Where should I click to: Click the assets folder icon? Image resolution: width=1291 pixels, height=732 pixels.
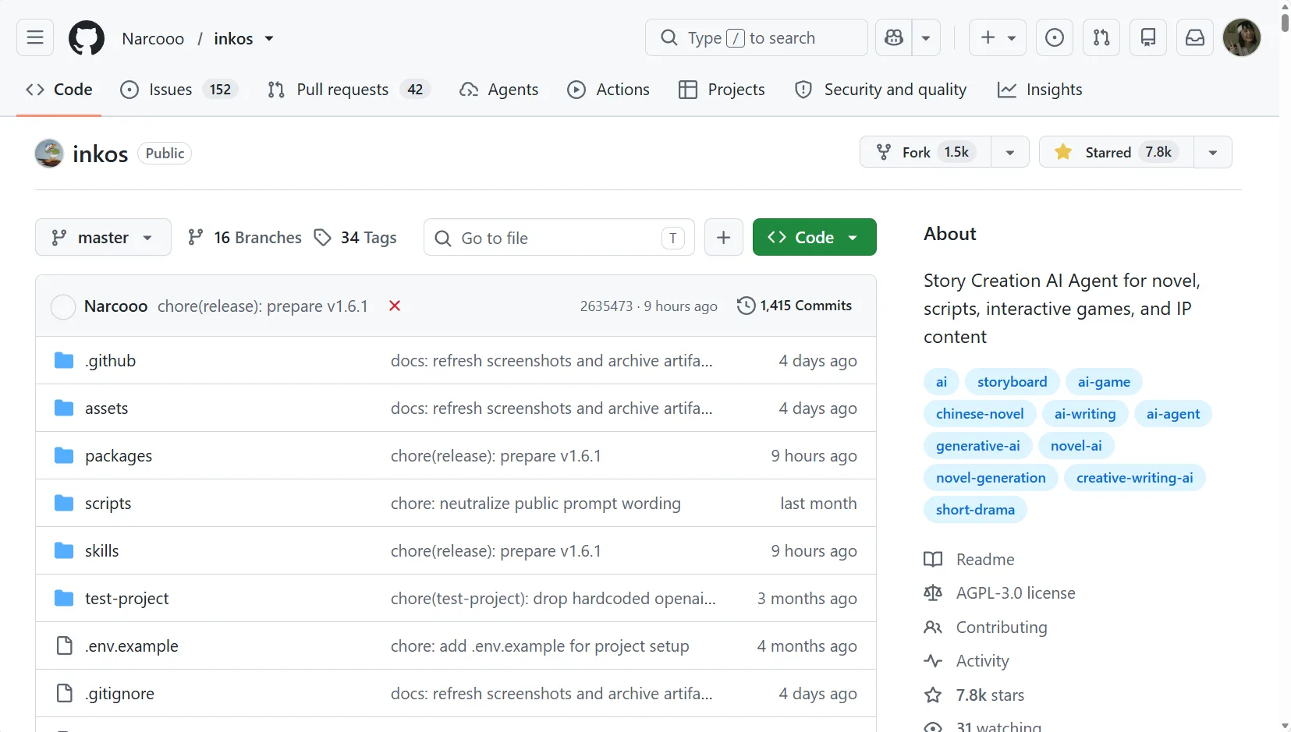point(64,408)
